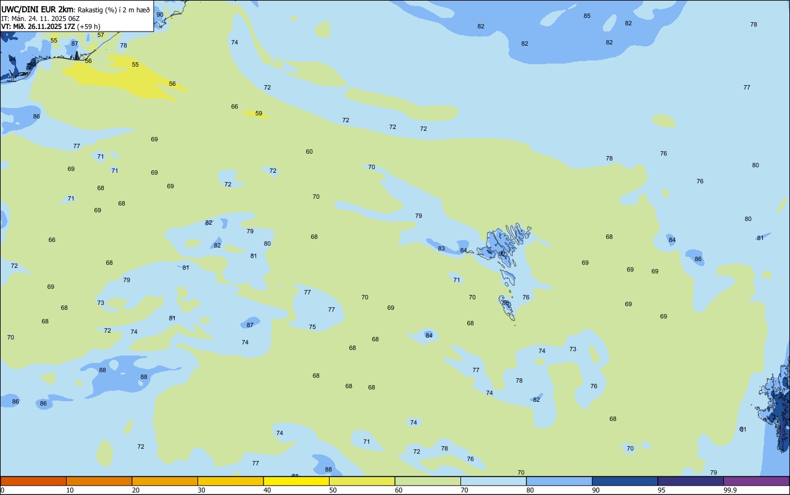Click the legend scale label '40'
Viewport: 790px width, 495px height.
267,490
